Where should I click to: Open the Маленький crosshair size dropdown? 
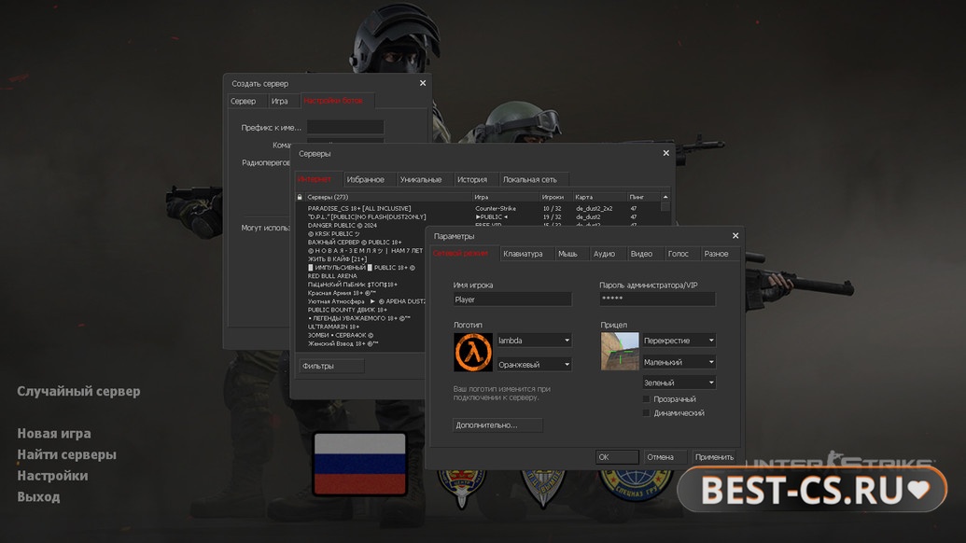click(x=679, y=362)
